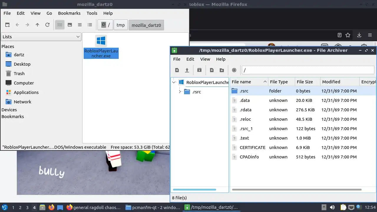Bookmark page with Firefox star icon

348,35
